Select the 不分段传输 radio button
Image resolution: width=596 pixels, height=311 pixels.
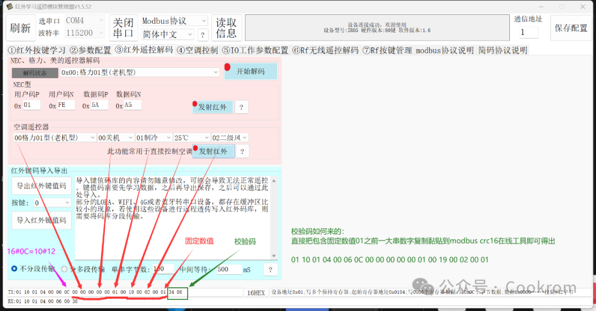(x=14, y=269)
